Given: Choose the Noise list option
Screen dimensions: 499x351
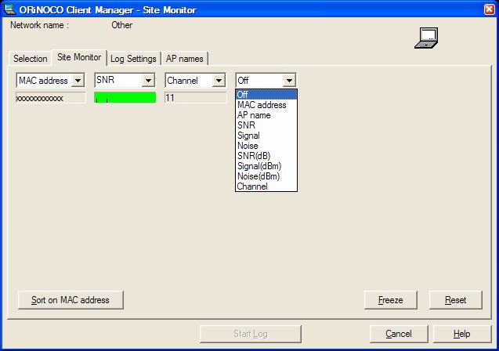Looking at the screenshot, I should (x=248, y=146).
